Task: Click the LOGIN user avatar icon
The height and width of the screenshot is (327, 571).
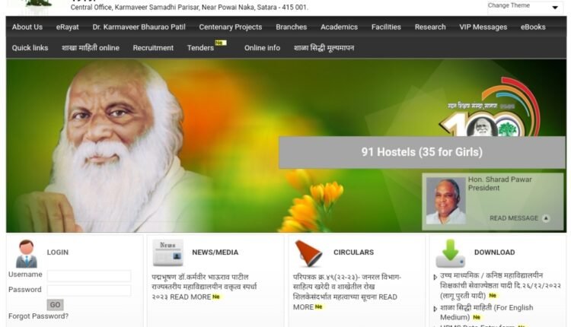Action: (x=27, y=253)
